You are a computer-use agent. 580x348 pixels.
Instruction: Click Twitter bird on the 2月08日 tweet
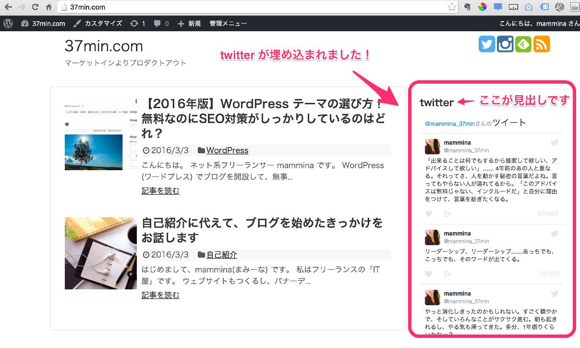pos(555,143)
